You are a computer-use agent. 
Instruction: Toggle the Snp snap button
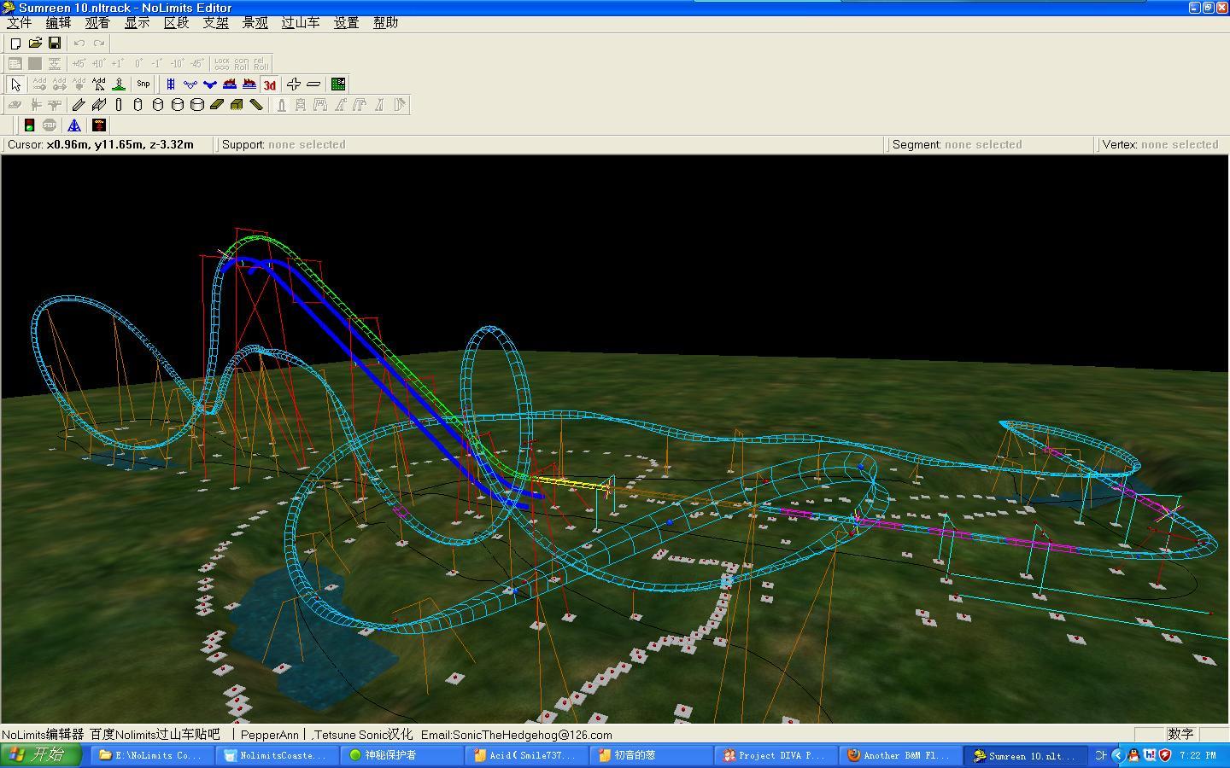[143, 84]
